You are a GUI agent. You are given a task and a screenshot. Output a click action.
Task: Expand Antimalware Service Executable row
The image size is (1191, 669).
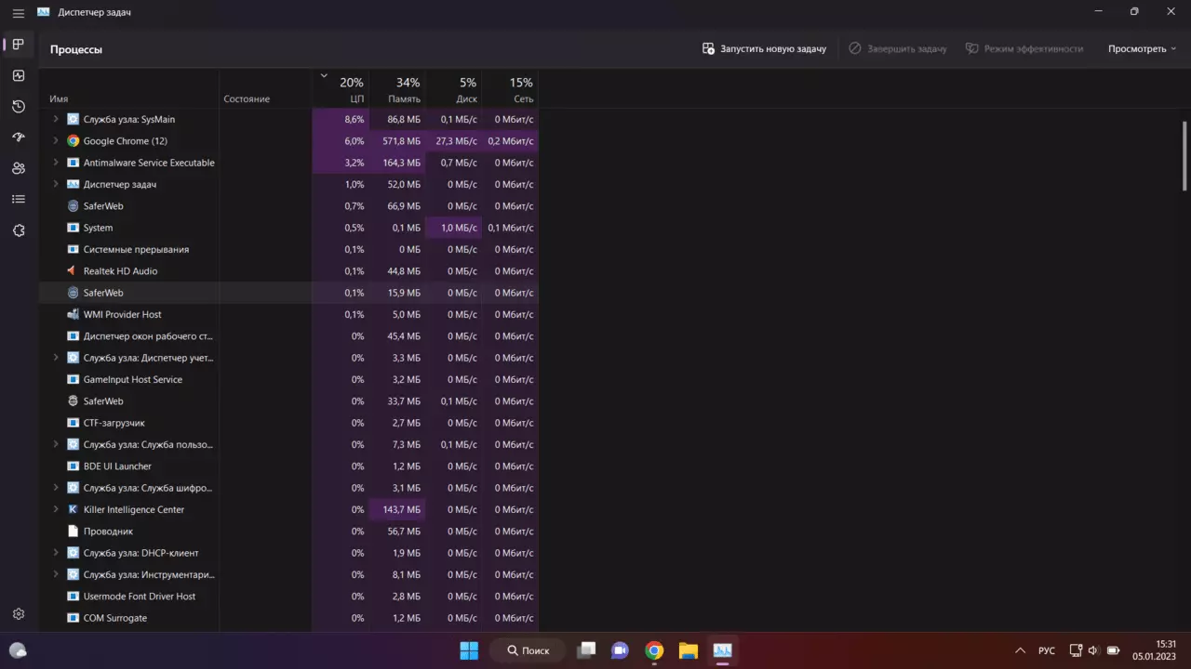pyautogui.click(x=56, y=163)
